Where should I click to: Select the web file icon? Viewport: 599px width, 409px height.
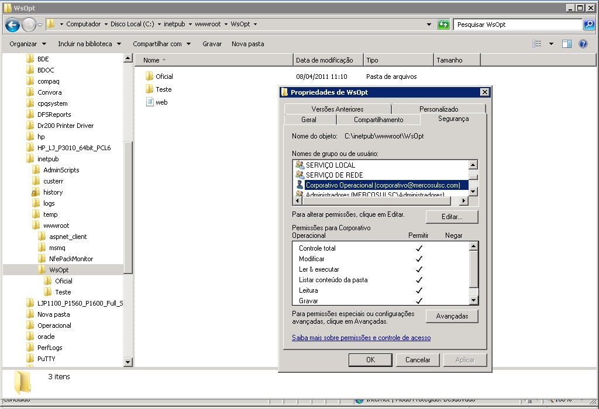pyautogui.click(x=150, y=102)
